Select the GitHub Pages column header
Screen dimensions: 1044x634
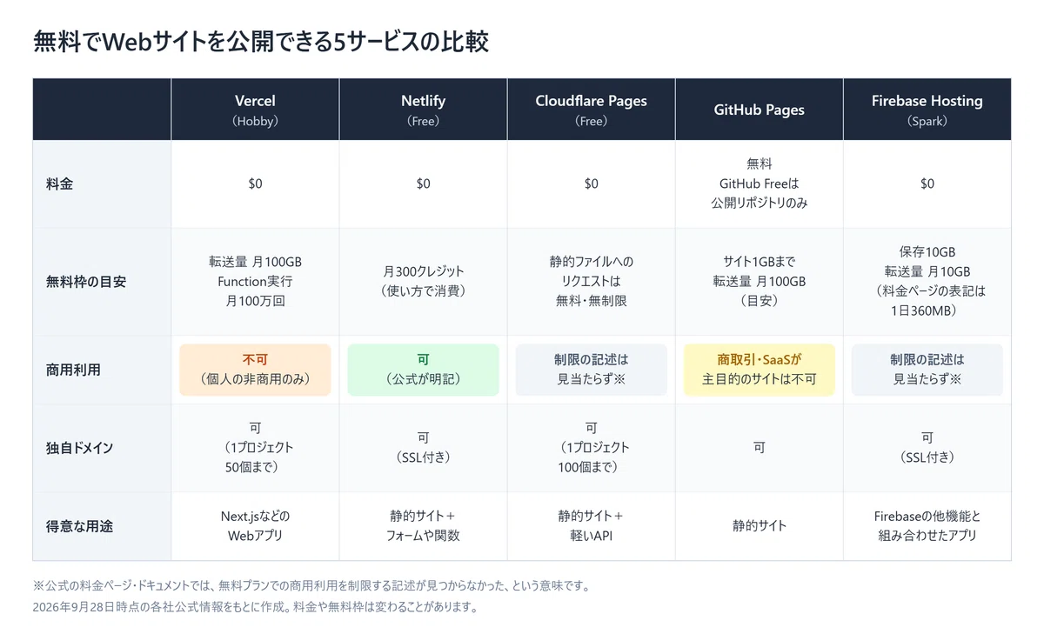click(x=759, y=110)
